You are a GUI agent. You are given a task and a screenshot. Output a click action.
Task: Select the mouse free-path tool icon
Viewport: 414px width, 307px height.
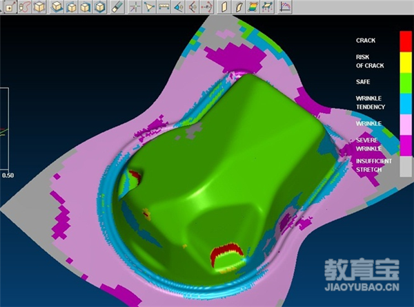point(25,7)
